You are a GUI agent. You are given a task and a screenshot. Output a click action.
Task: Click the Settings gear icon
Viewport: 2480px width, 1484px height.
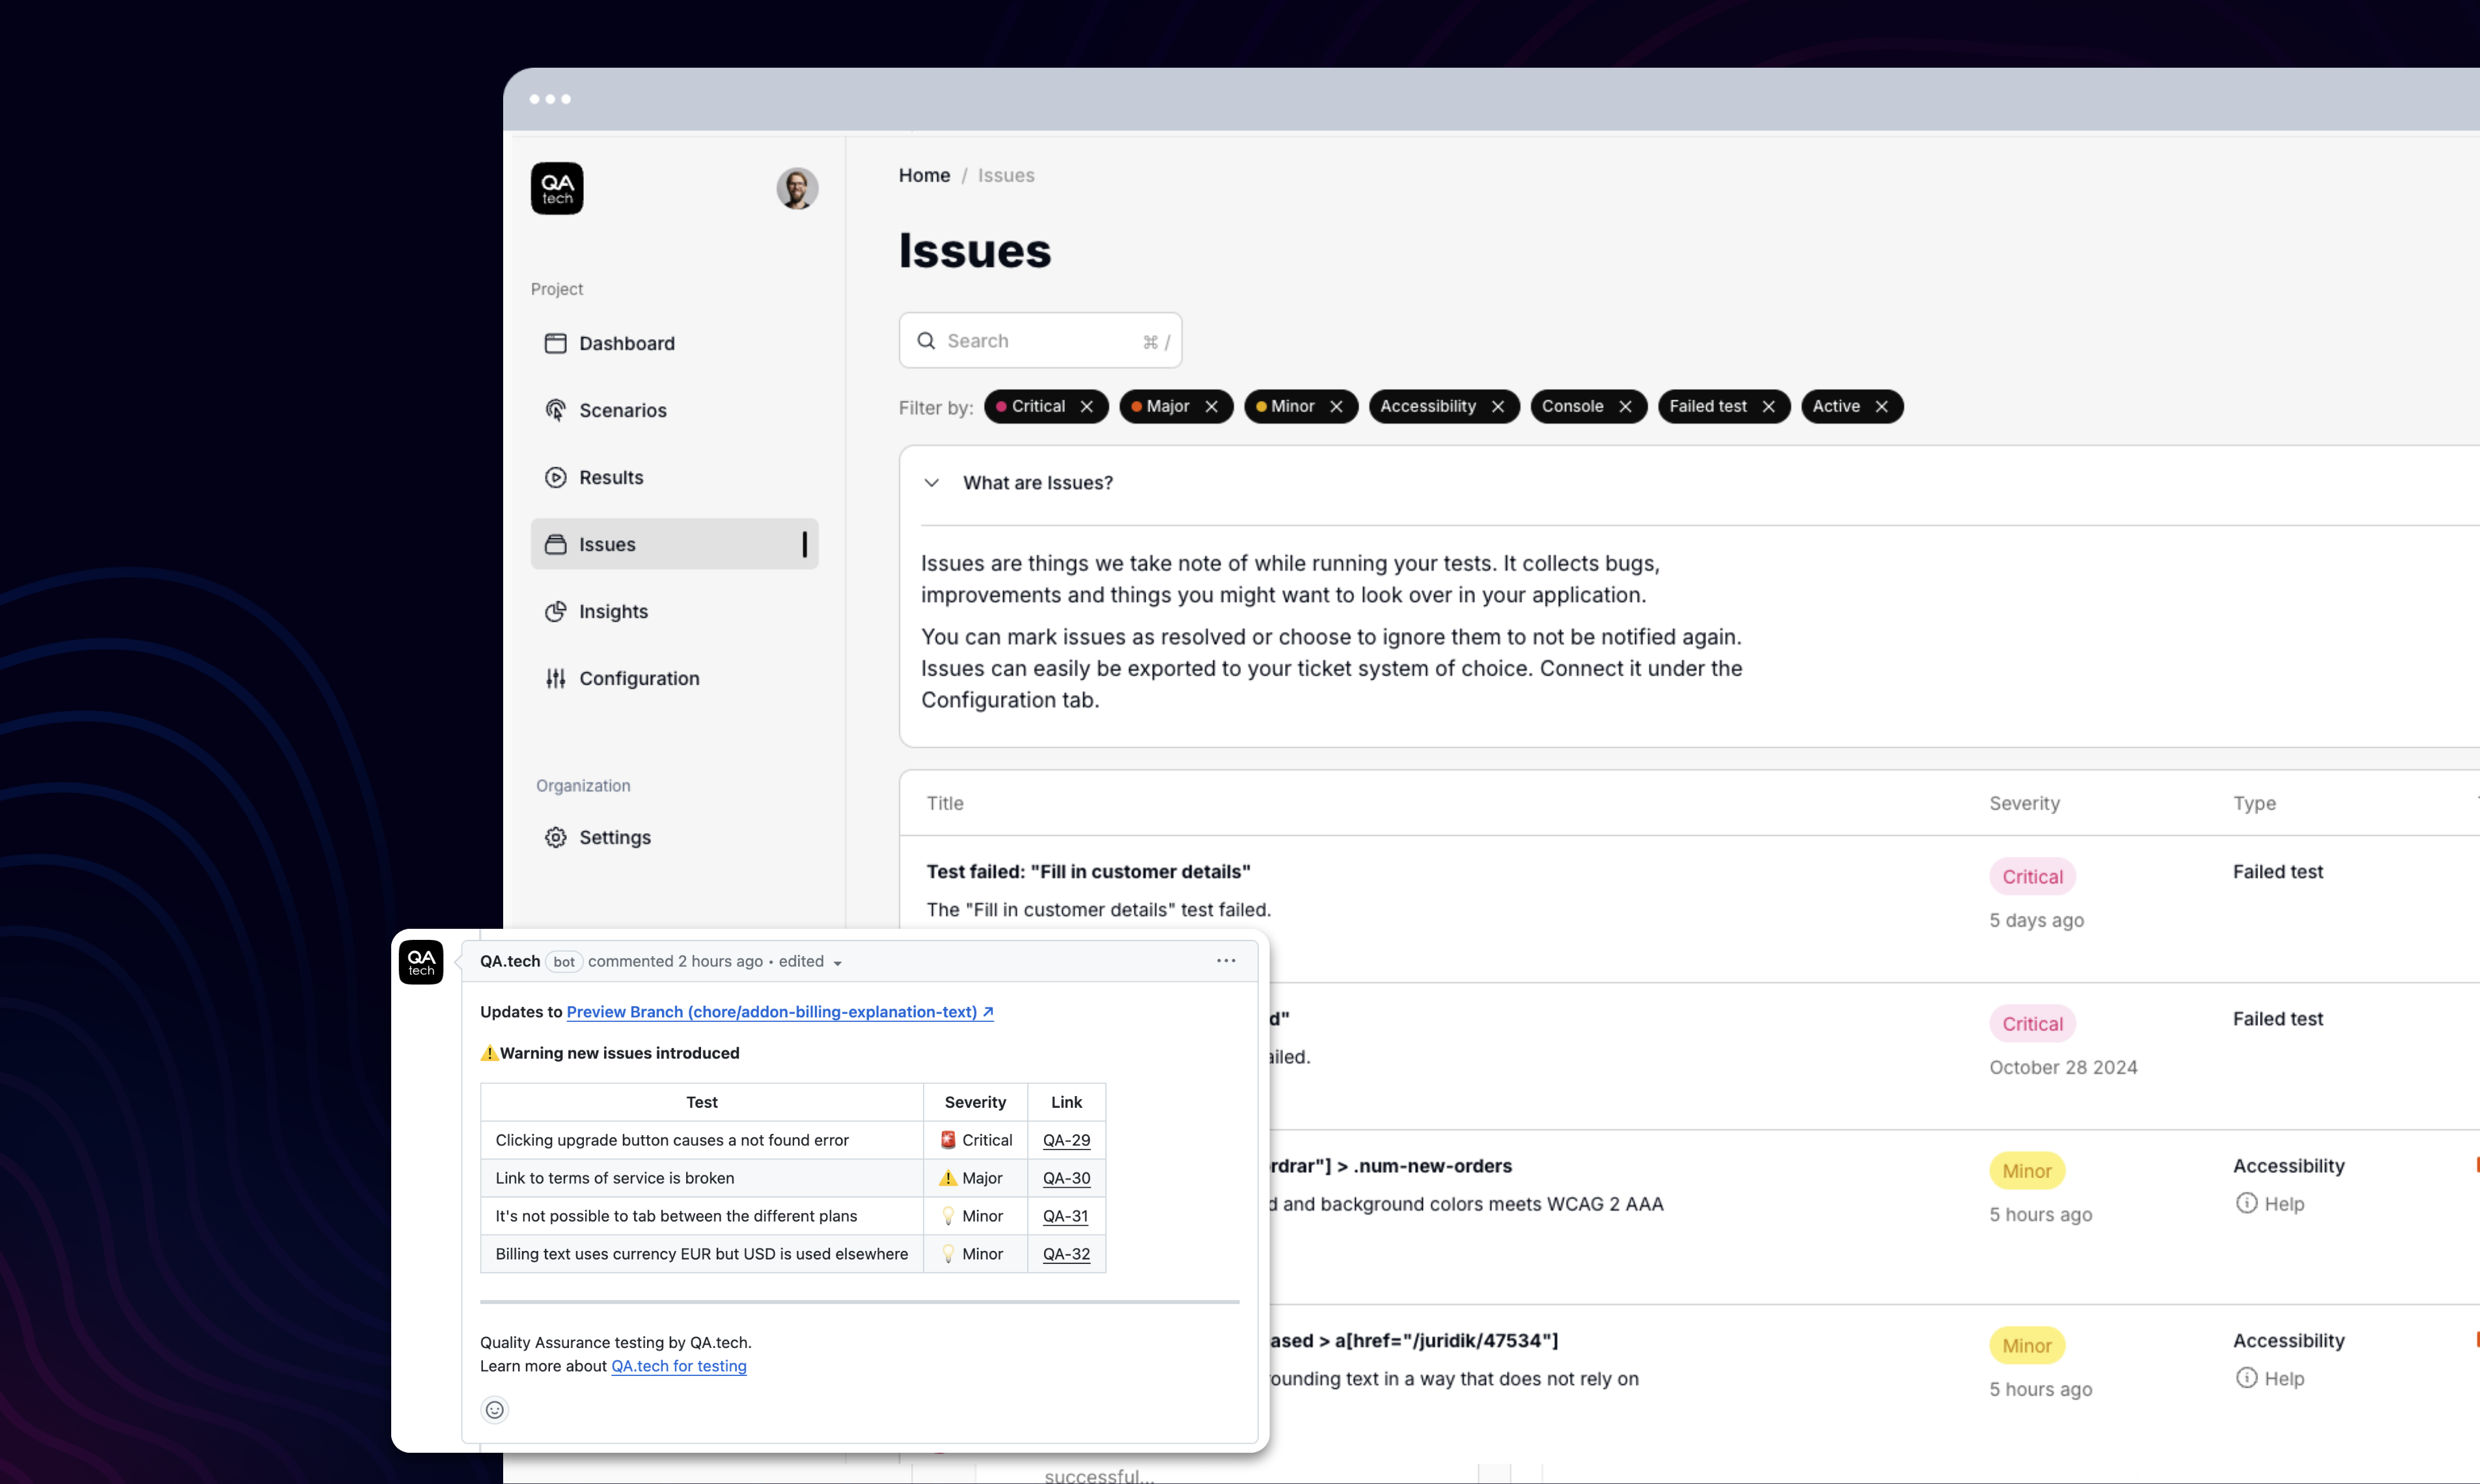point(555,837)
